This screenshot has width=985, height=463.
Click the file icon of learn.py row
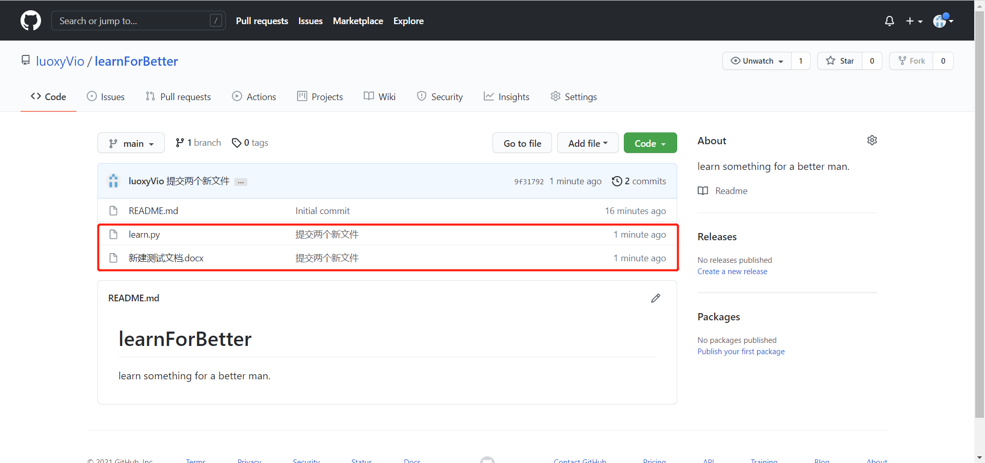tap(113, 235)
